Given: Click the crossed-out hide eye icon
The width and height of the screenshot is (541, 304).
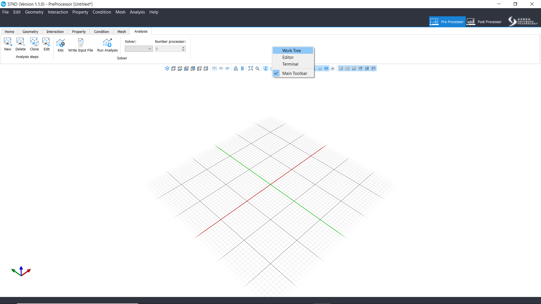Looking at the screenshot, I should point(227,68).
